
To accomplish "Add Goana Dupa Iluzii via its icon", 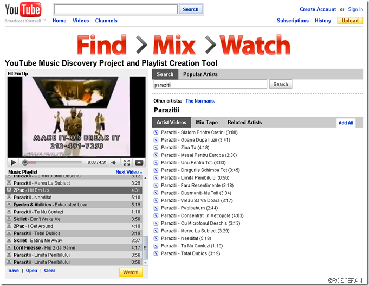I will tap(156, 140).
